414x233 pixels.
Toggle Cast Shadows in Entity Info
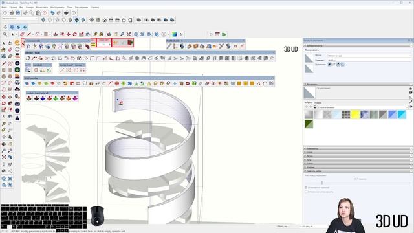(342, 65)
